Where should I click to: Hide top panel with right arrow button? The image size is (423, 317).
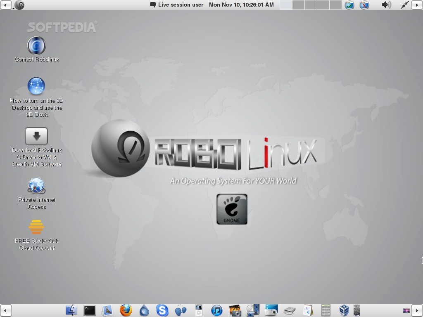pos(417,5)
